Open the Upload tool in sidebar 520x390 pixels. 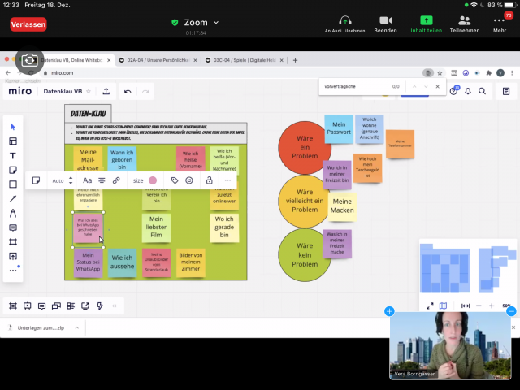click(13, 256)
